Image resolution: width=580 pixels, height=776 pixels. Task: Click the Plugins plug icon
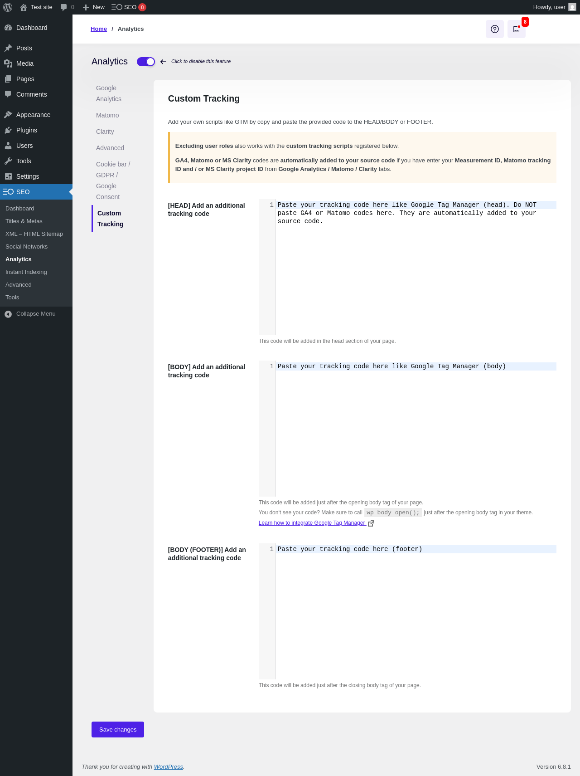(8, 130)
